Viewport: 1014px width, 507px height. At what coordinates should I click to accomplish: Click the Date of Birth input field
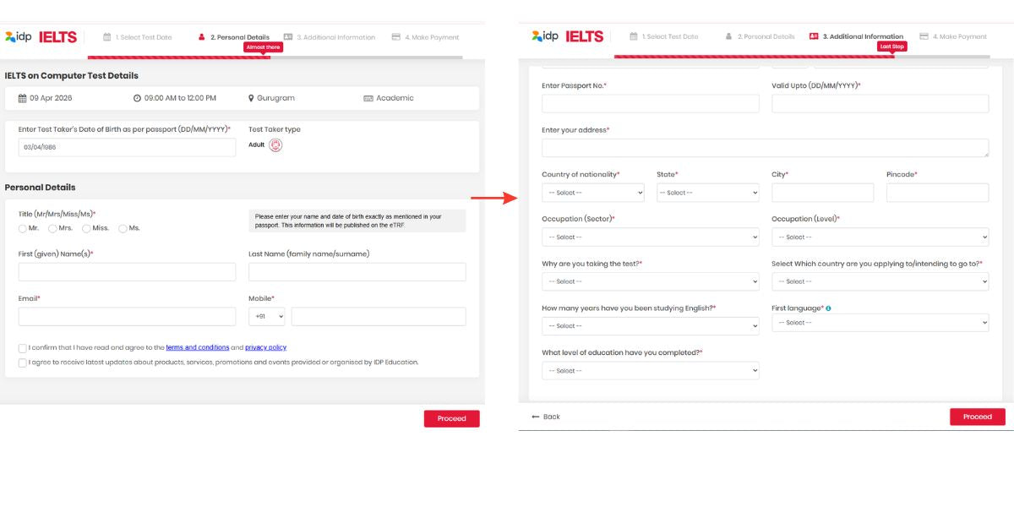(x=127, y=147)
